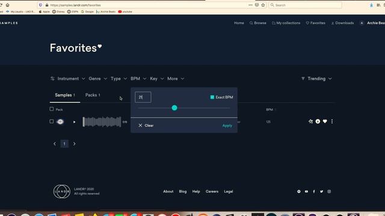Toggle the Exact BPM checkbox

click(x=212, y=97)
